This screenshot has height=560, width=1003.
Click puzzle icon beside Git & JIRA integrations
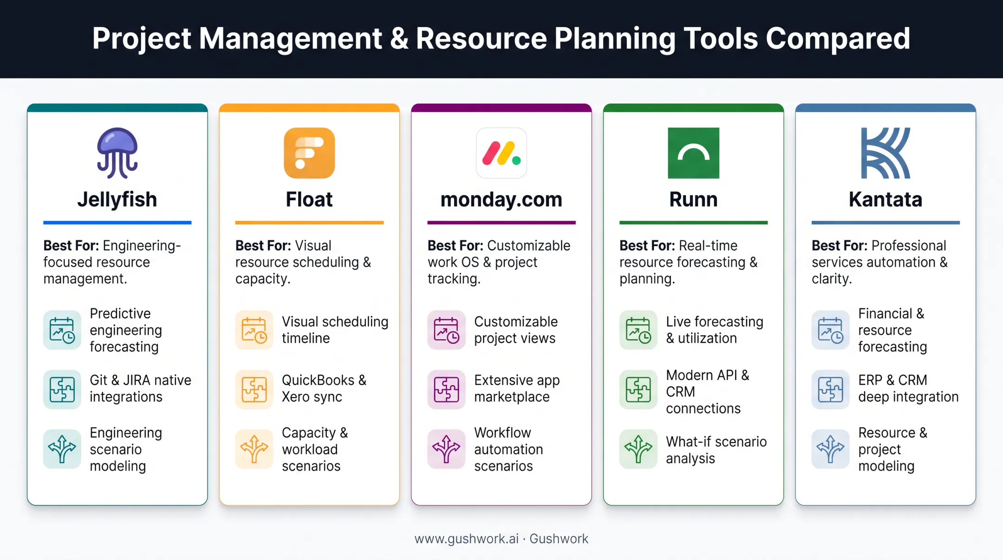click(x=62, y=389)
